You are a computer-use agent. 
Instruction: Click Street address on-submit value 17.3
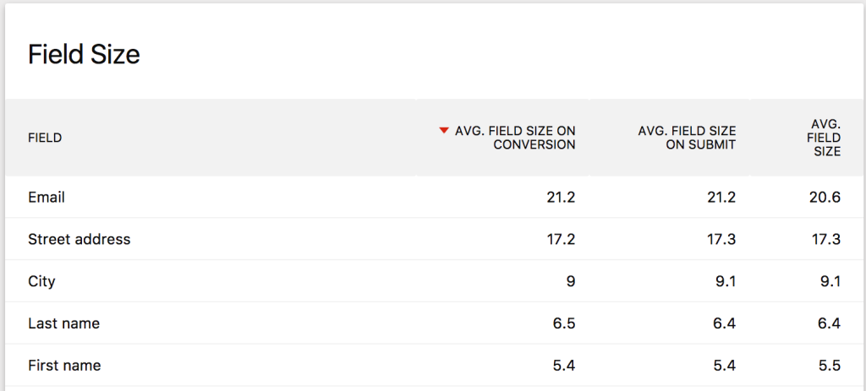tap(721, 239)
